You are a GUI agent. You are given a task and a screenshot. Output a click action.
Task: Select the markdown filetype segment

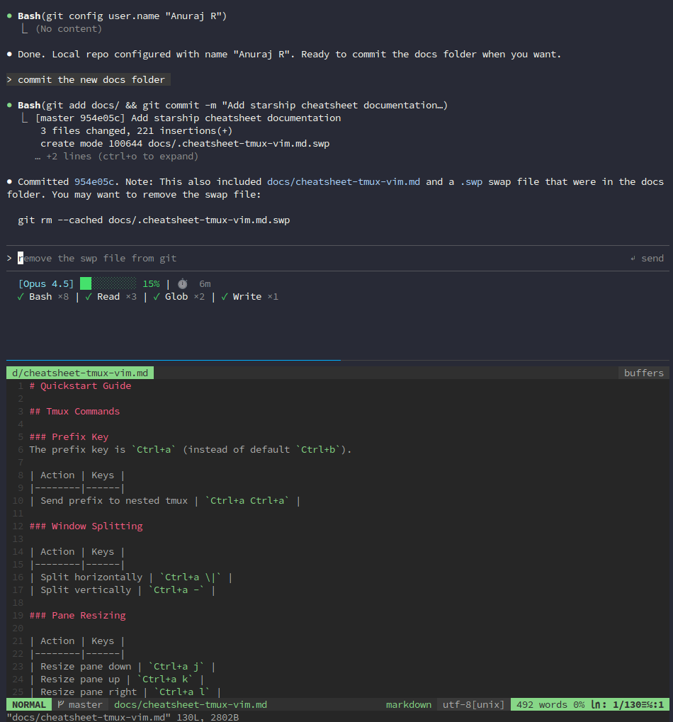pos(408,704)
